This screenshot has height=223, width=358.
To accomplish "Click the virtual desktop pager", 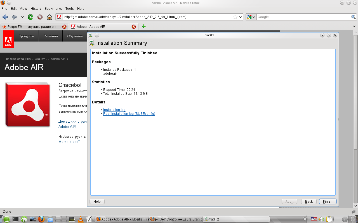I will point(61,219).
